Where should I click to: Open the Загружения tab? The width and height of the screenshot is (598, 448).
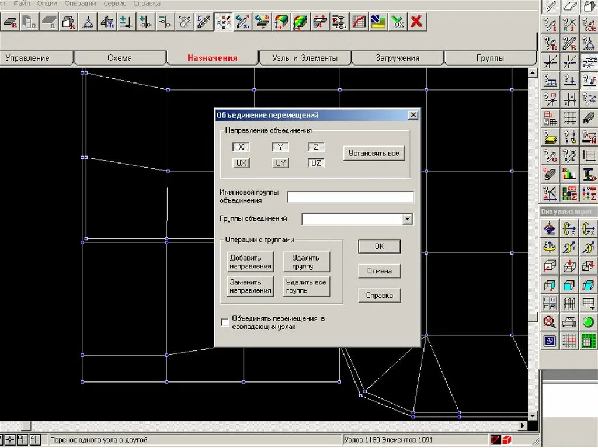397,58
